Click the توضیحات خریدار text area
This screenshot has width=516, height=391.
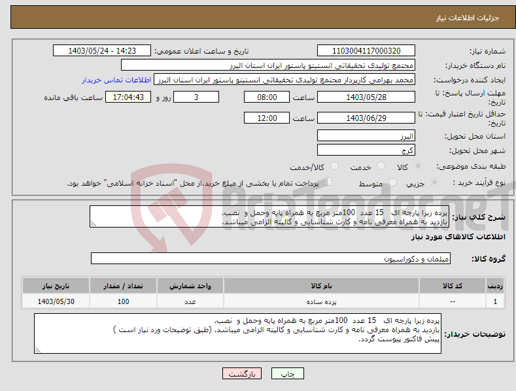[x=237, y=333]
